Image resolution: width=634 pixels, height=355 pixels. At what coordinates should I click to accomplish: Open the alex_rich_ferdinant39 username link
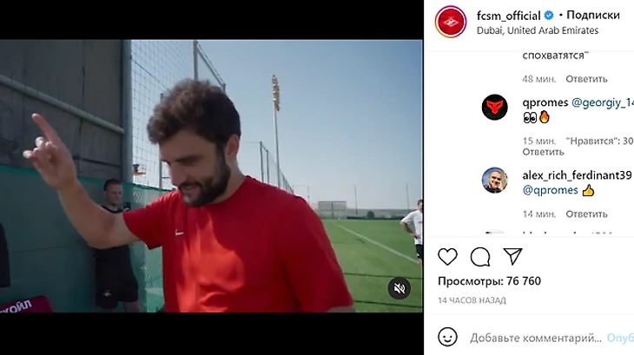click(x=577, y=175)
